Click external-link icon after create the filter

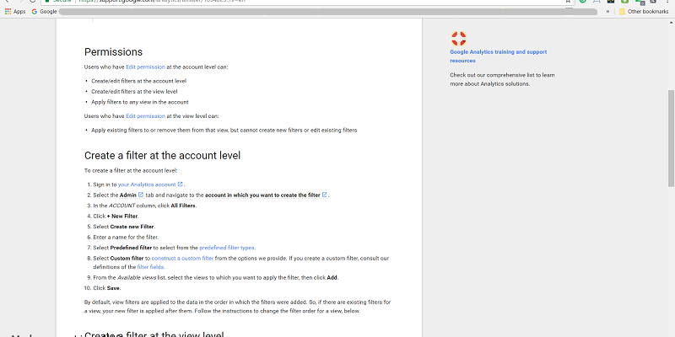click(325, 195)
